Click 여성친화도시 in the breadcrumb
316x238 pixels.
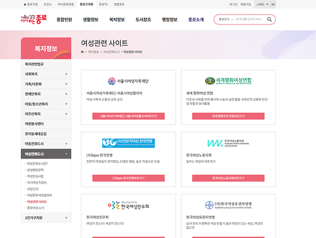(x=112, y=52)
